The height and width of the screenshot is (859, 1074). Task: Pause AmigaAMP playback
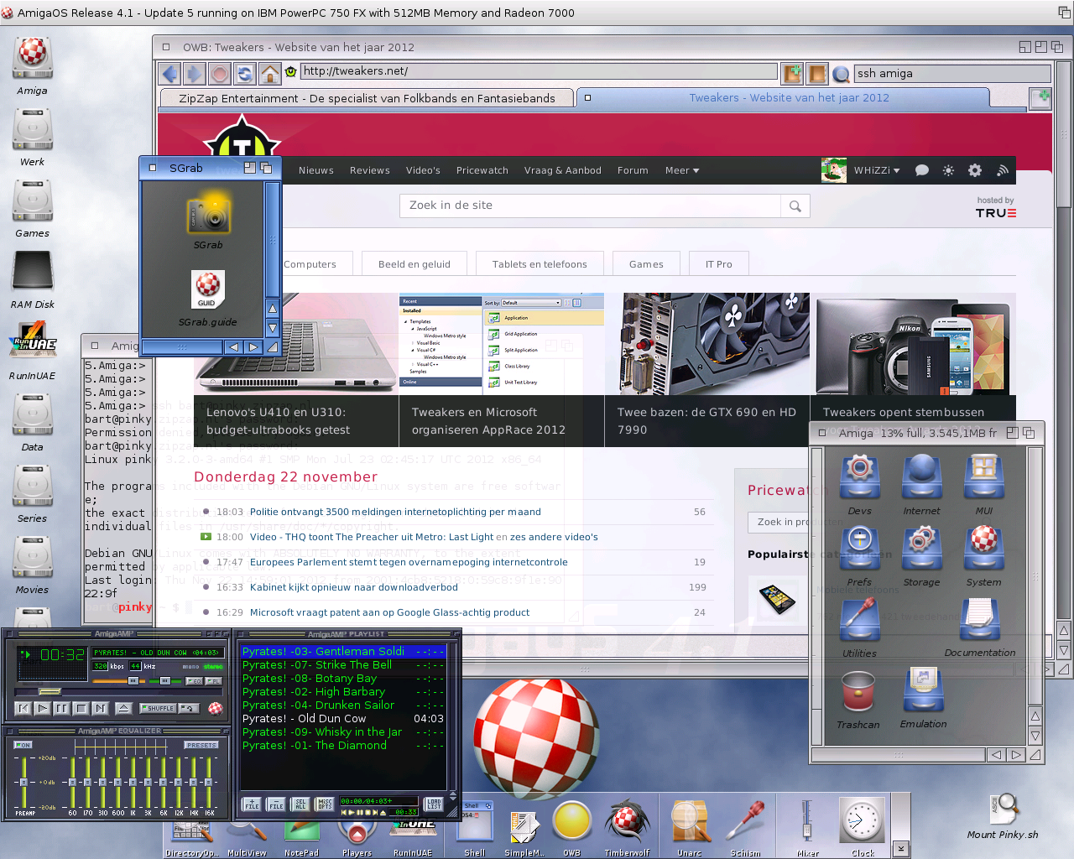[x=61, y=708]
